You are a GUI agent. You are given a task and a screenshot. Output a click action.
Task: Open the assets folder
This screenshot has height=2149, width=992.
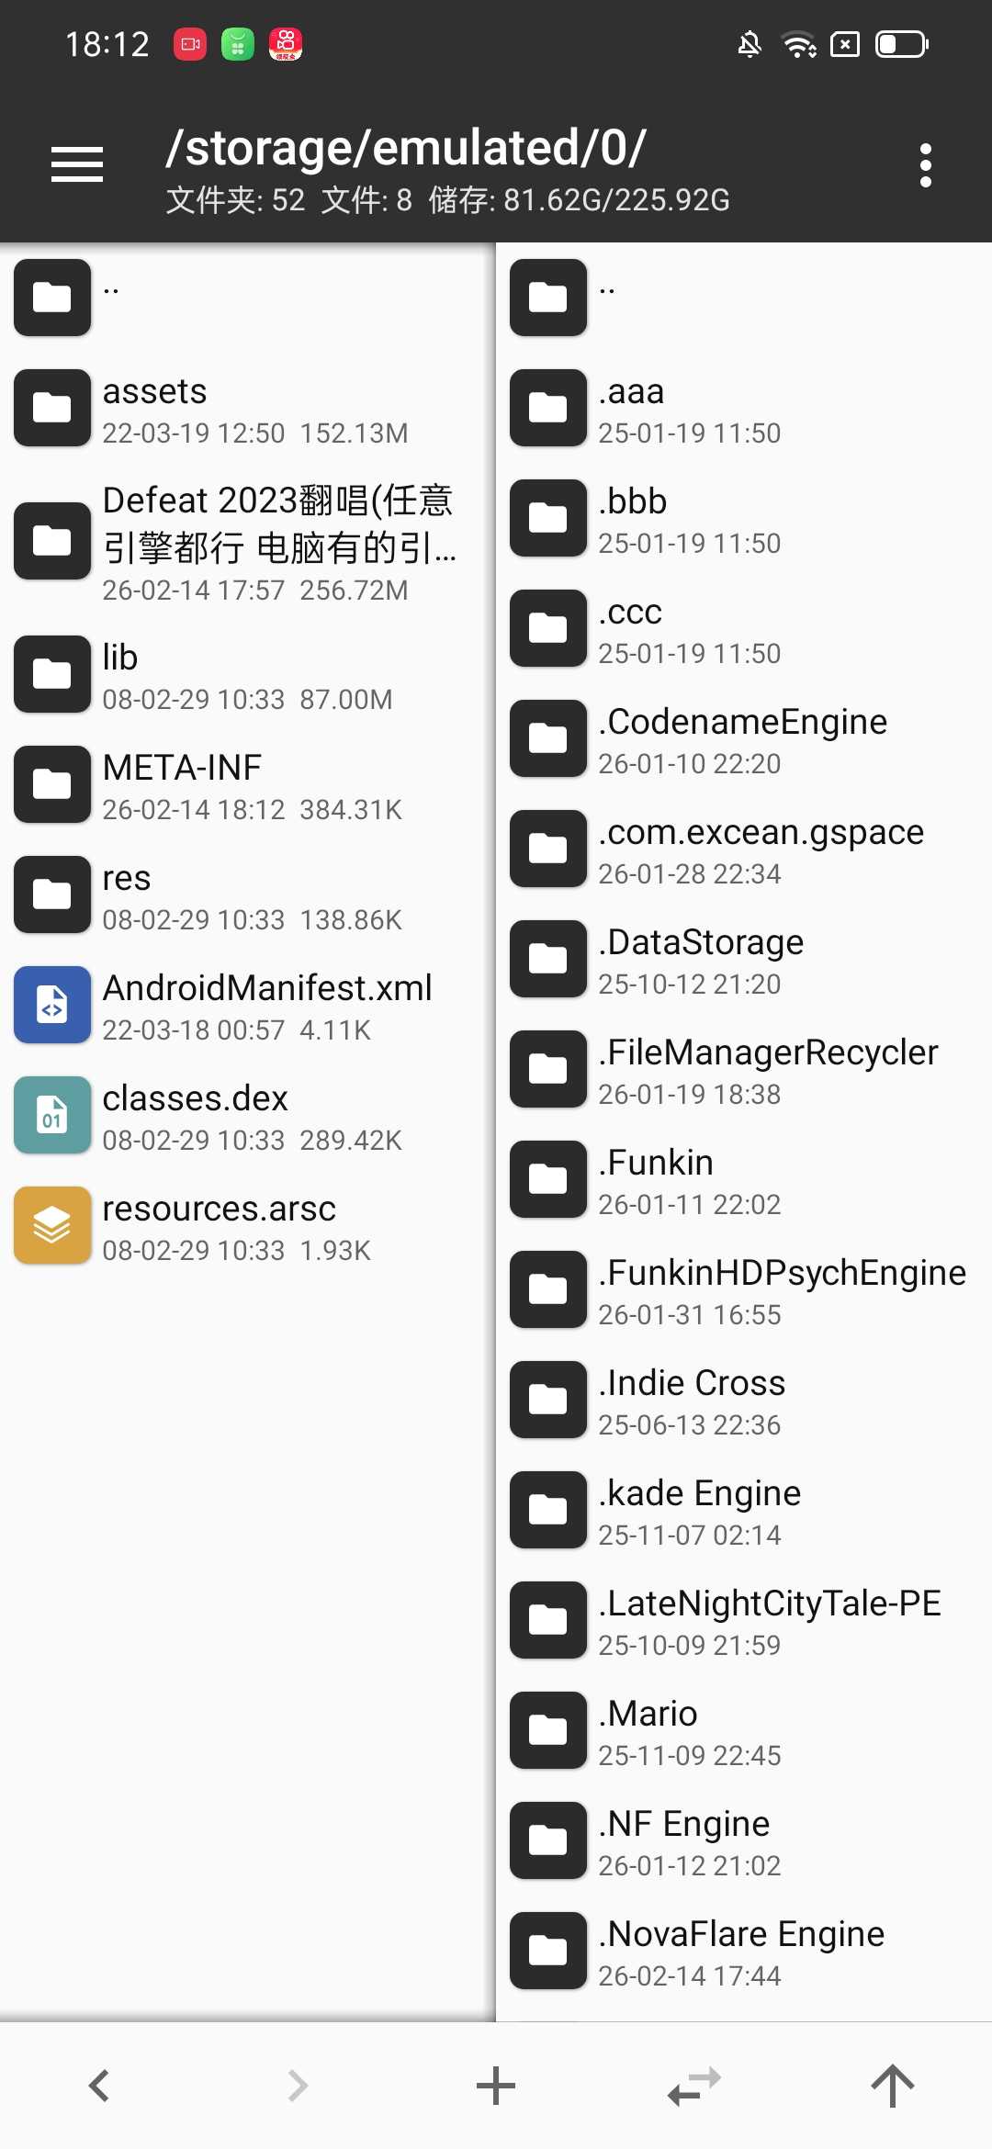tap(154, 408)
